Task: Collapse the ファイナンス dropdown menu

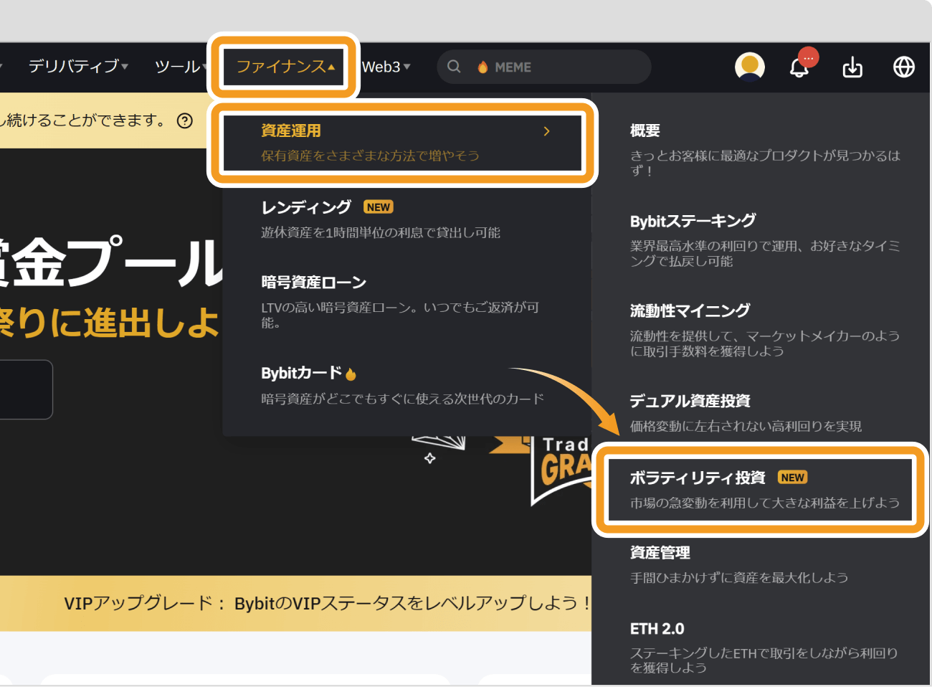Action: click(x=285, y=67)
